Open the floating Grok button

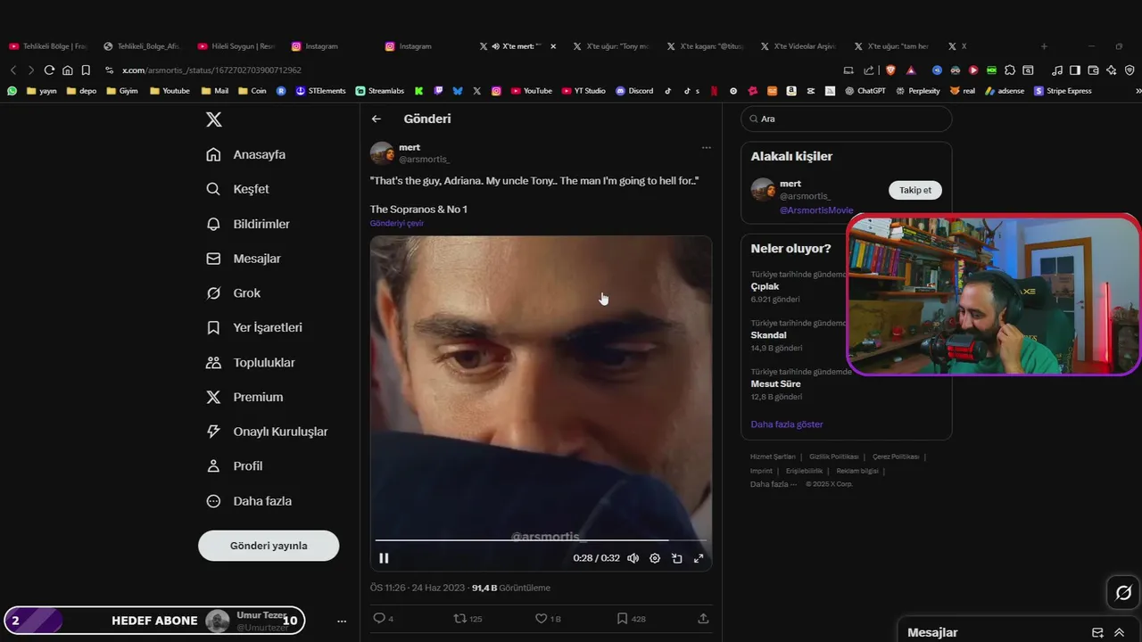(x=1123, y=593)
